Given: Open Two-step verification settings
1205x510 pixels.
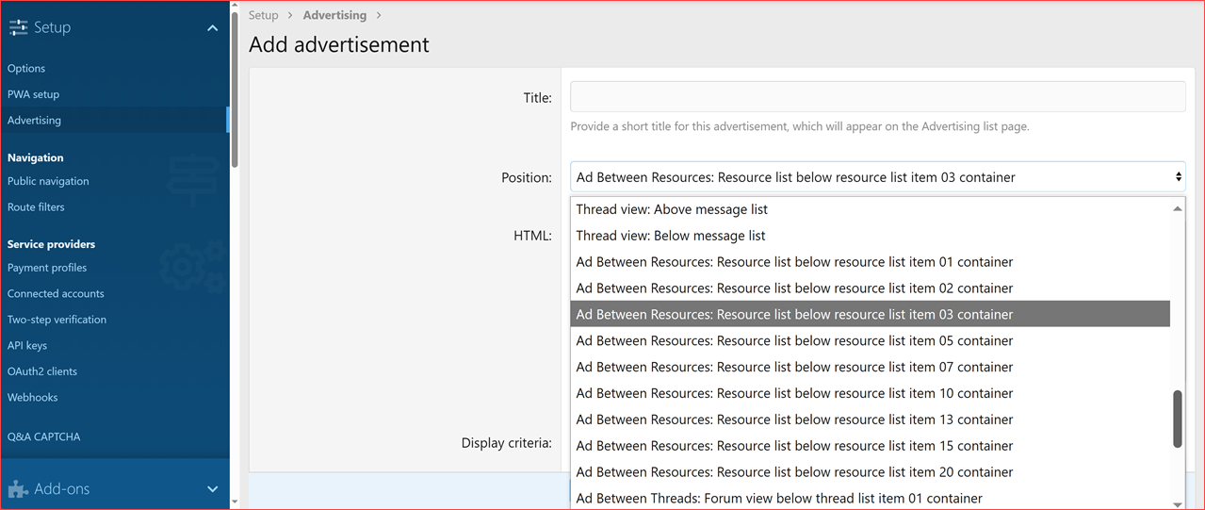Looking at the screenshot, I should (57, 320).
